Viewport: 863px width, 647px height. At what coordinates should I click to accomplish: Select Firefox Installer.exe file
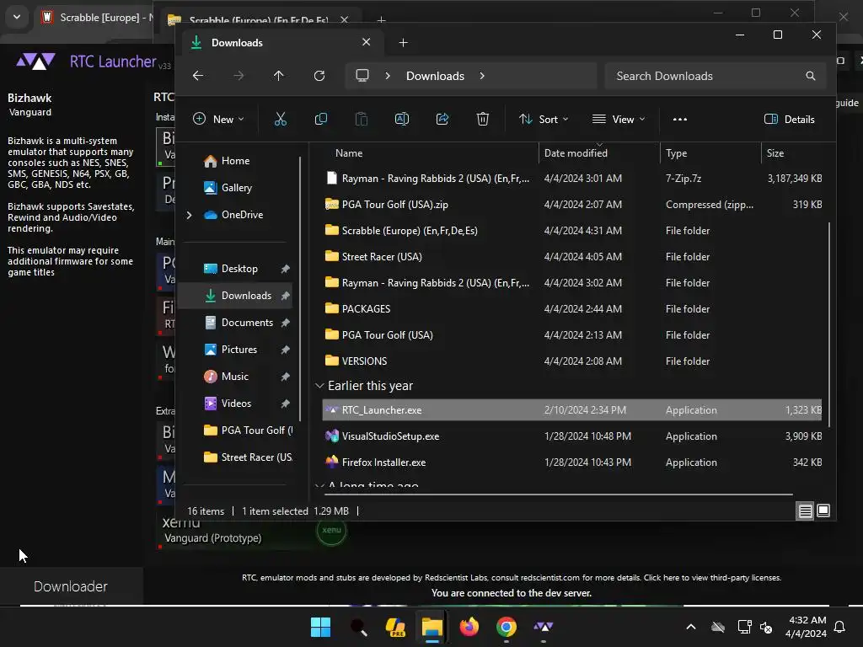572,463
